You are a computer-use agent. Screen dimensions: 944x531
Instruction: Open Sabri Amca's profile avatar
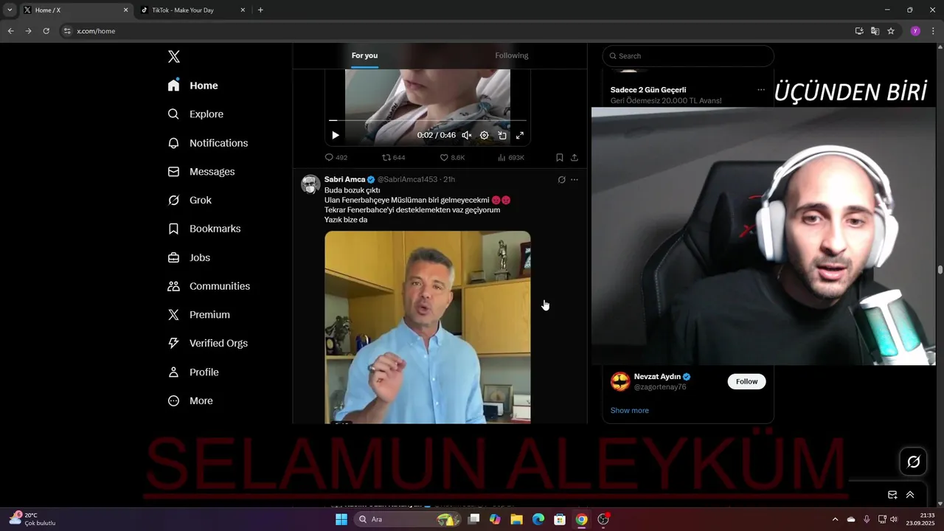pos(310,184)
